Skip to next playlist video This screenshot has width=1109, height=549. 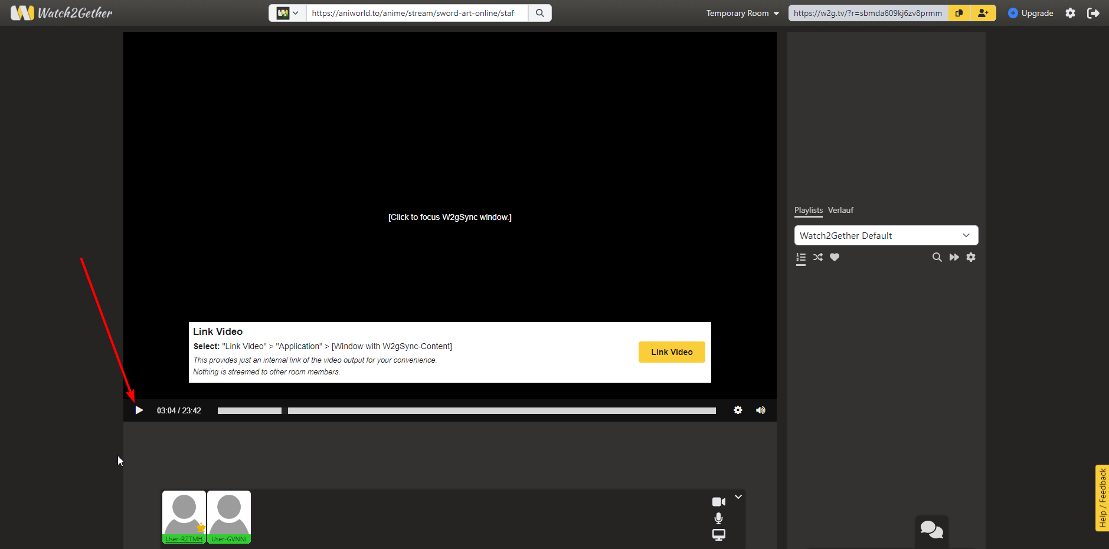coord(954,257)
